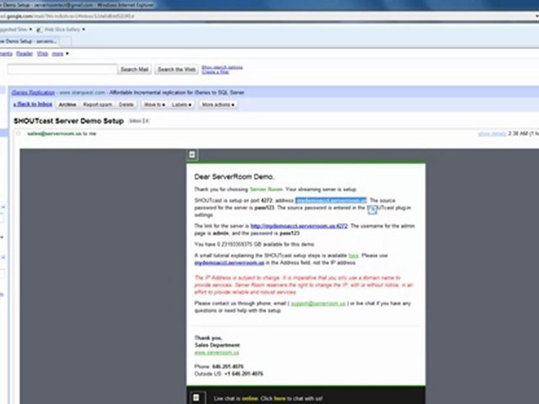Click the 'SHOUTcast Server Demo Setup' subject
Screen dimensions: 539x404
point(68,121)
